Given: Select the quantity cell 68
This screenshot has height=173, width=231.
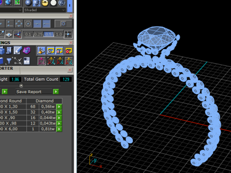Looking at the screenshot, I should 33,107.
